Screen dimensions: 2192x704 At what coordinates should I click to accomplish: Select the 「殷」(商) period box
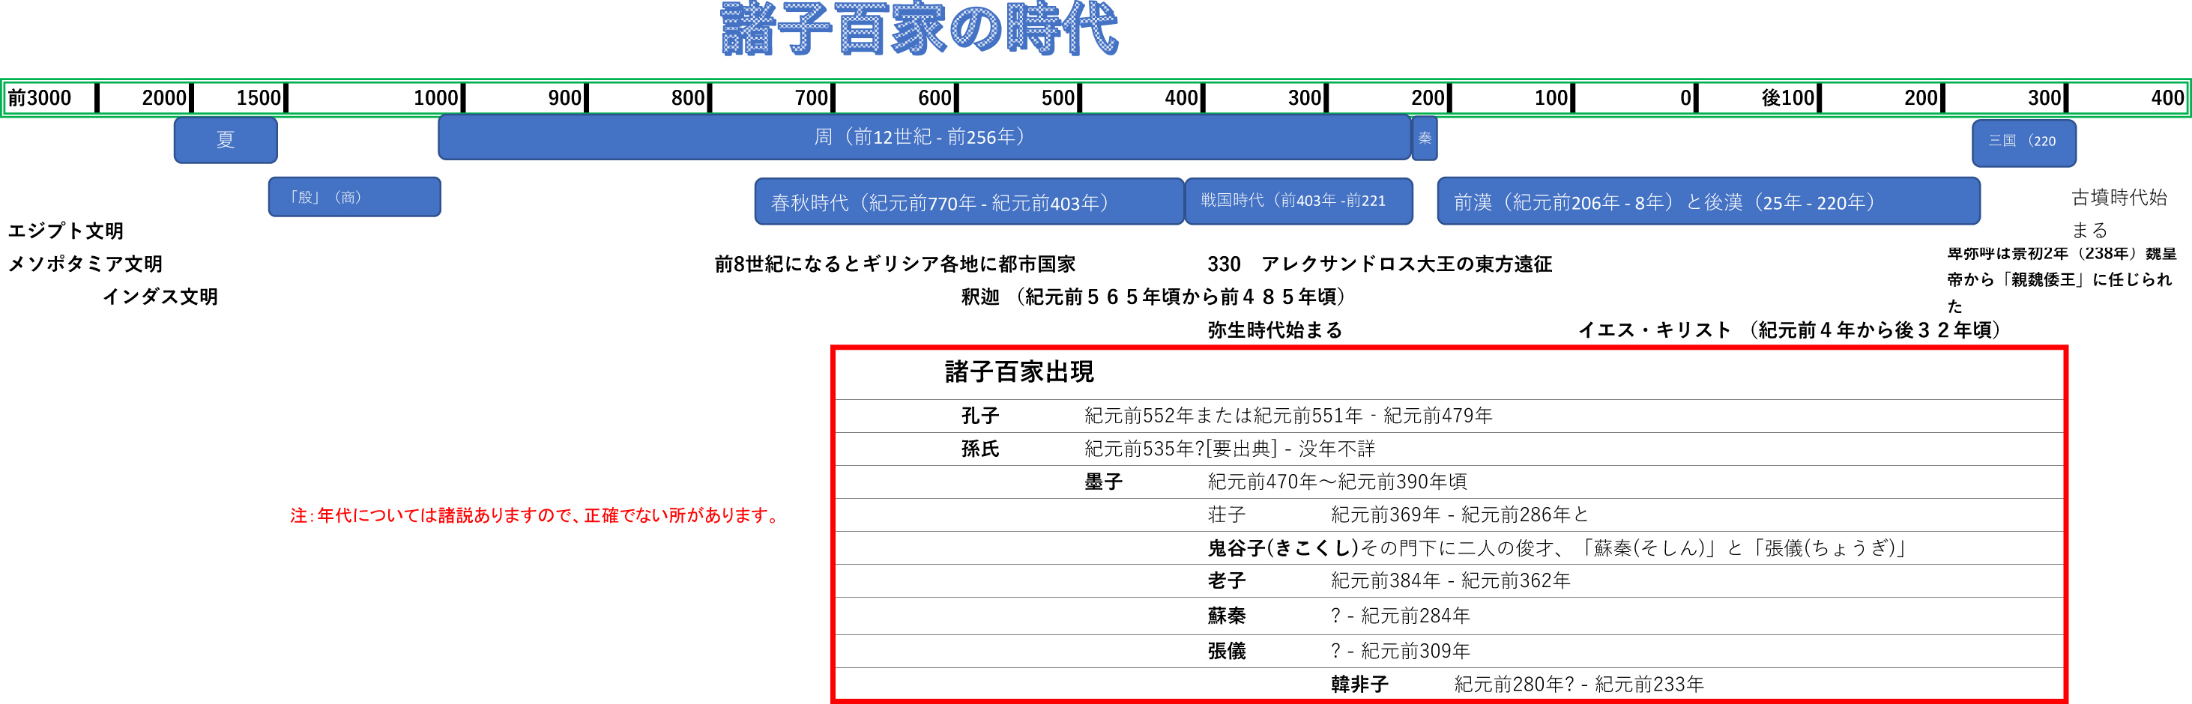tap(354, 197)
